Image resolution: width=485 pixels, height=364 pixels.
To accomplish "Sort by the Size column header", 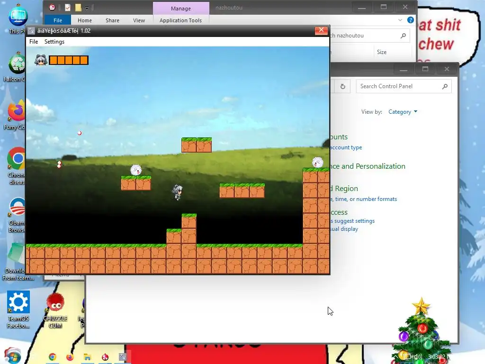I will tap(382, 52).
